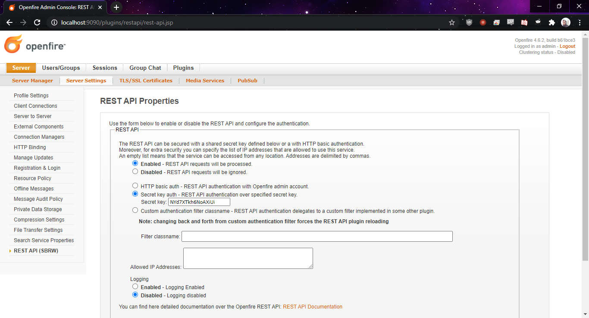Screen dimensions: 589x318
Task: Click the browser address bar URL
Action: pos(117,22)
